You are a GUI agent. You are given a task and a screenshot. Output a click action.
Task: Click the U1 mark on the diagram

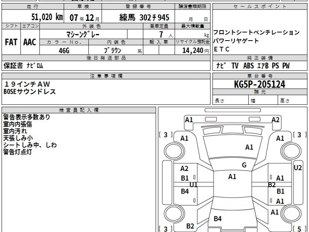pos(193,185)
